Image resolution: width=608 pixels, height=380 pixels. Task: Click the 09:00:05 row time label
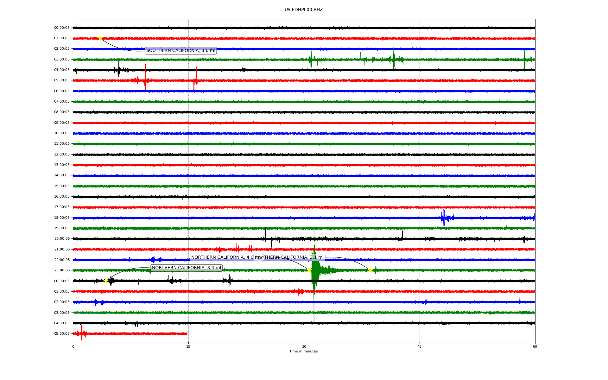62,123
